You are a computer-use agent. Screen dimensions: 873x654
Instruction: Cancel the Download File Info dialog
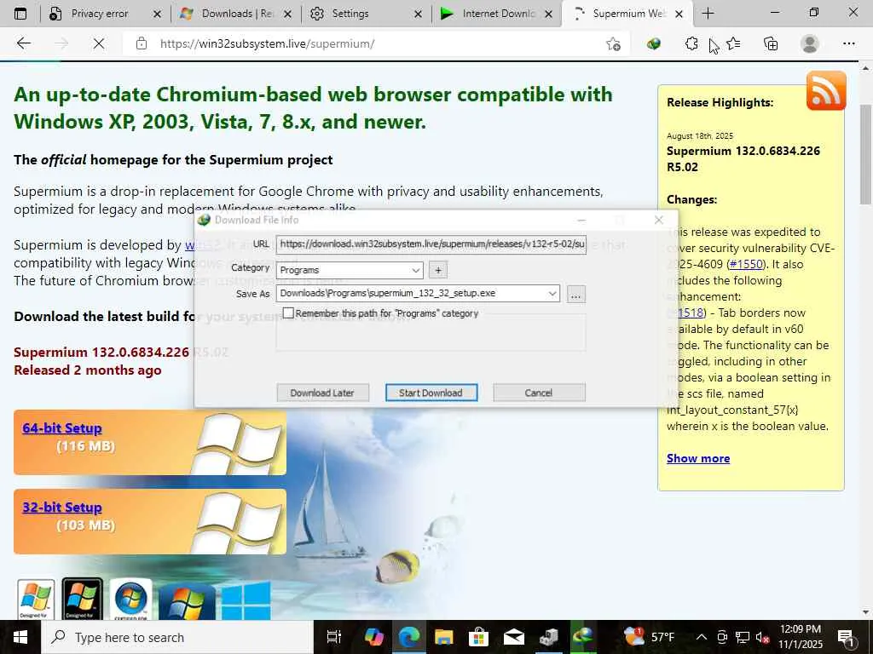click(x=539, y=393)
